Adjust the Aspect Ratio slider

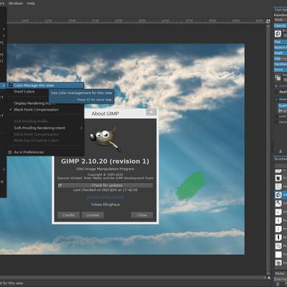click(x=281, y=47)
